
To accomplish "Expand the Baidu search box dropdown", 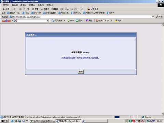I will pos(48,20).
